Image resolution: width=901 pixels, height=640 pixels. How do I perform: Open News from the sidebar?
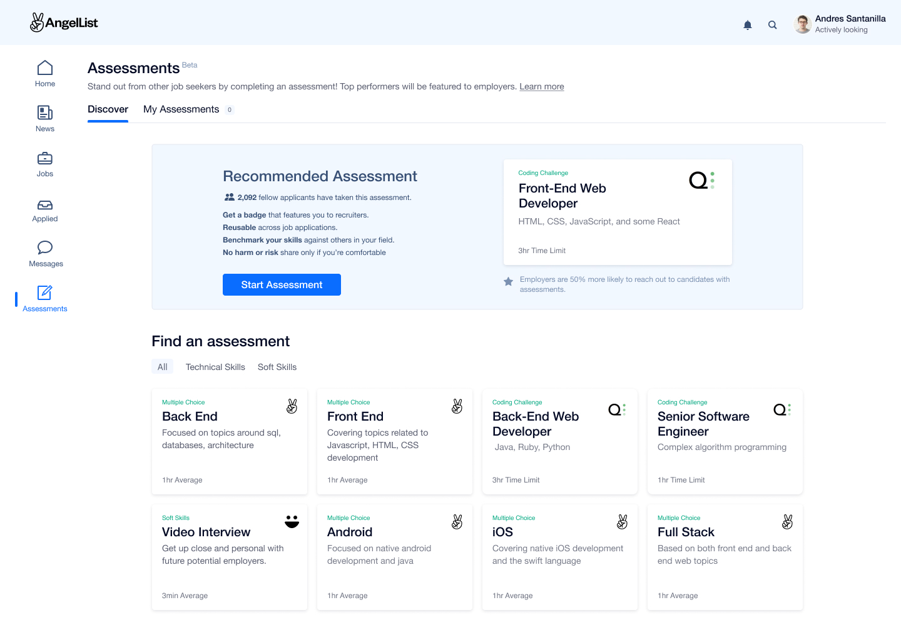pyautogui.click(x=45, y=119)
